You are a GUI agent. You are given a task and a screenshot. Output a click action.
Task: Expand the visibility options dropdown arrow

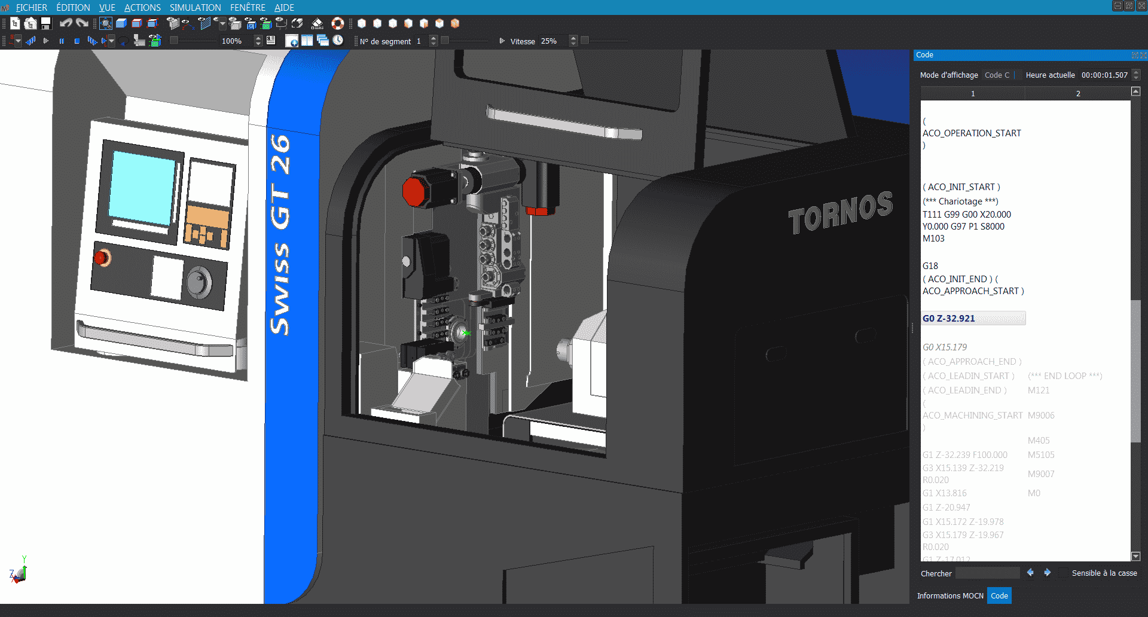click(222, 24)
